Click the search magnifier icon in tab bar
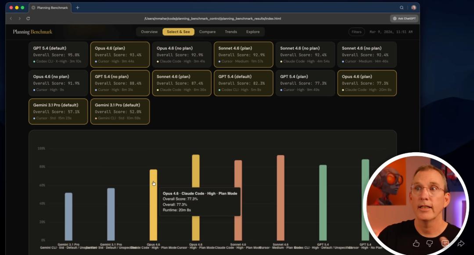Viewport: 474px width, 255px height. 402,7
